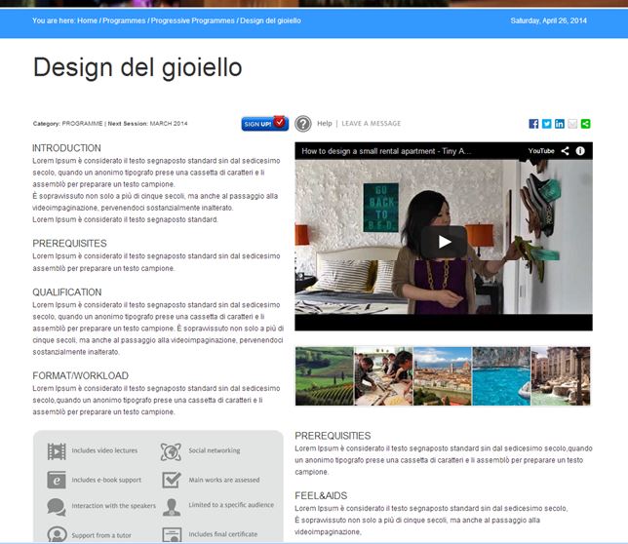Click the FEEL&AIDS heading
The width and height of the screenshot is (628, 544).
tap(321, 495)
